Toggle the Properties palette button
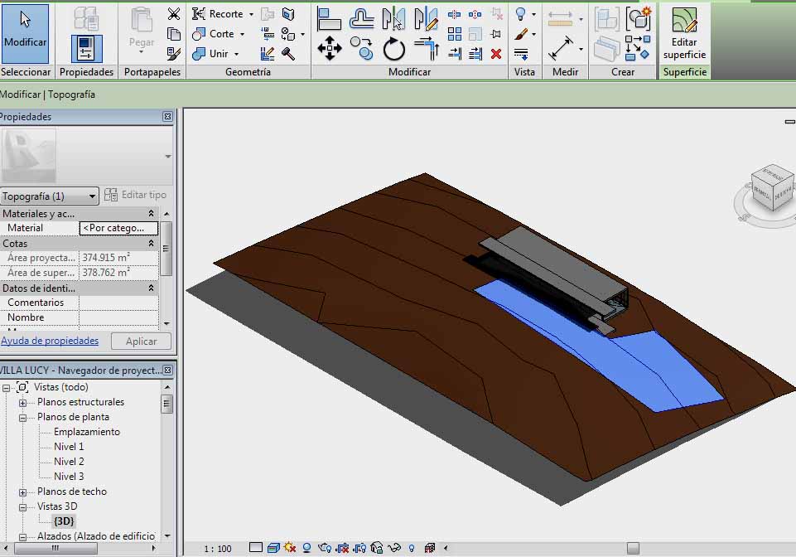Screen dimensions: 796x557 click(86, 48)
